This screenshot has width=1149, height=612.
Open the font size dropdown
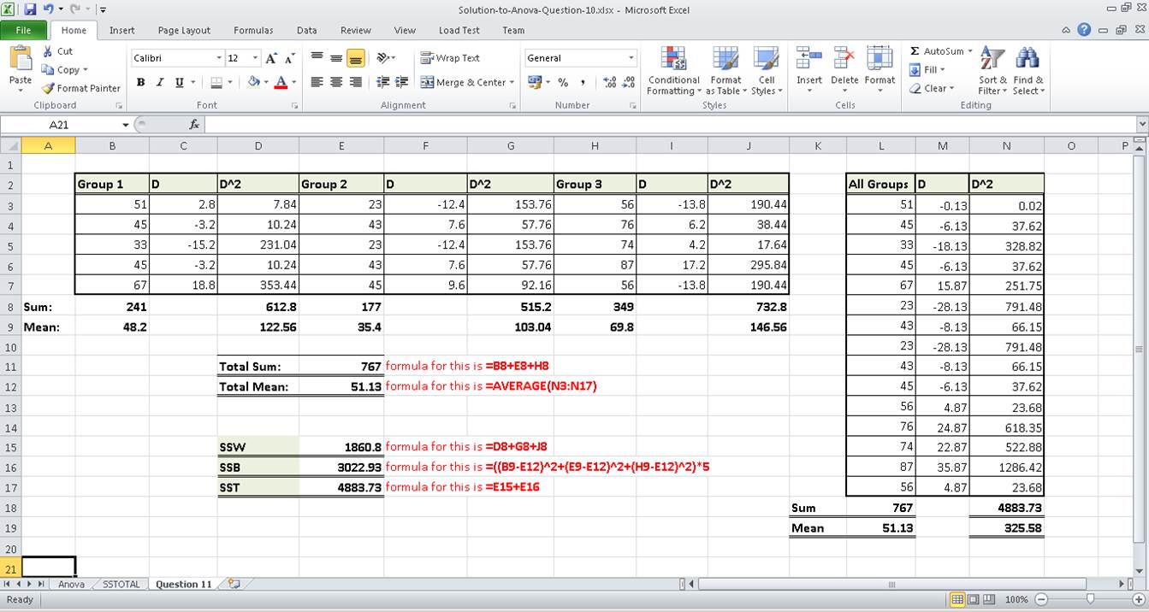(x=255, y=58)
